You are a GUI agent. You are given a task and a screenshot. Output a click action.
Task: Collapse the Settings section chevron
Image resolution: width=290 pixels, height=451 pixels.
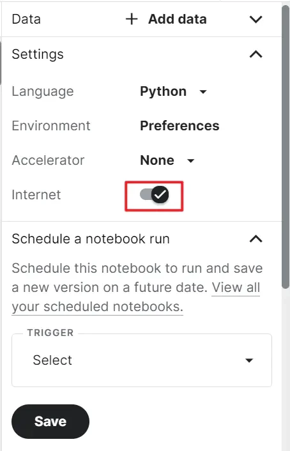[256, 54]
